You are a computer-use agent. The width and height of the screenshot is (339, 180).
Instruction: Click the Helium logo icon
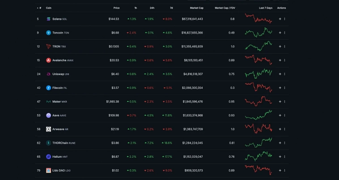48,157
